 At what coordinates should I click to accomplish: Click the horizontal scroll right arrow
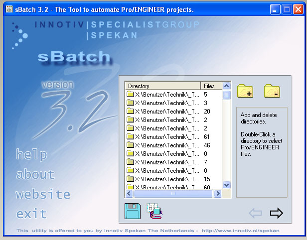tap(218, 194)
